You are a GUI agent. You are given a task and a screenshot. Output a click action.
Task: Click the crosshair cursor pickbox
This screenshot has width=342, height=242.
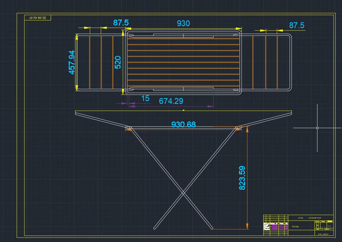pos(317,128)
